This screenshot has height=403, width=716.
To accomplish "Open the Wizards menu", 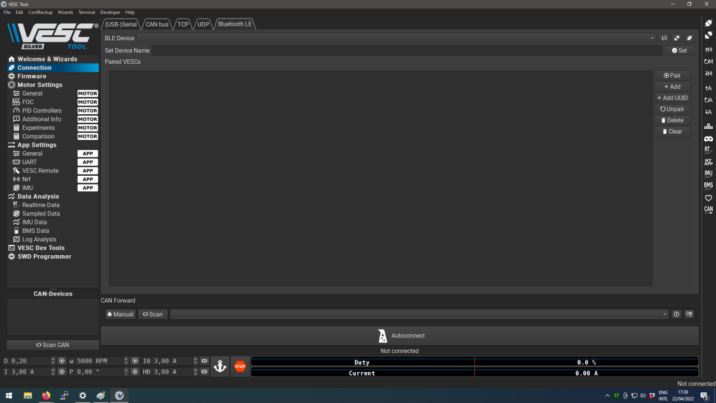I will point(65,12).
